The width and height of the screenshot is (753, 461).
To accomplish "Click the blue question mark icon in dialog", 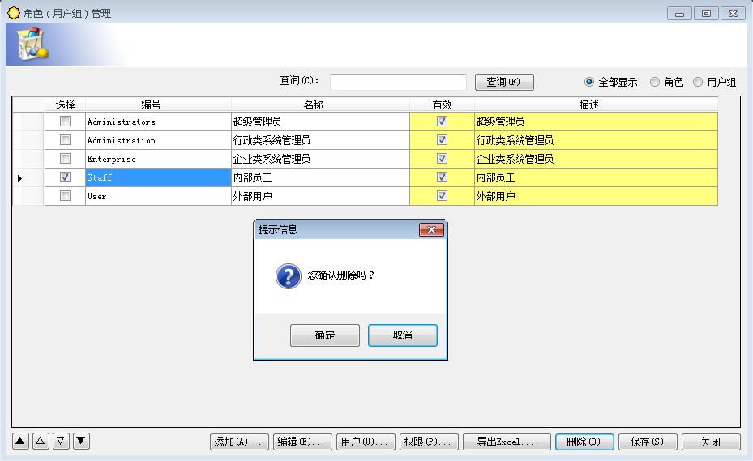I will tap(288, 276).
